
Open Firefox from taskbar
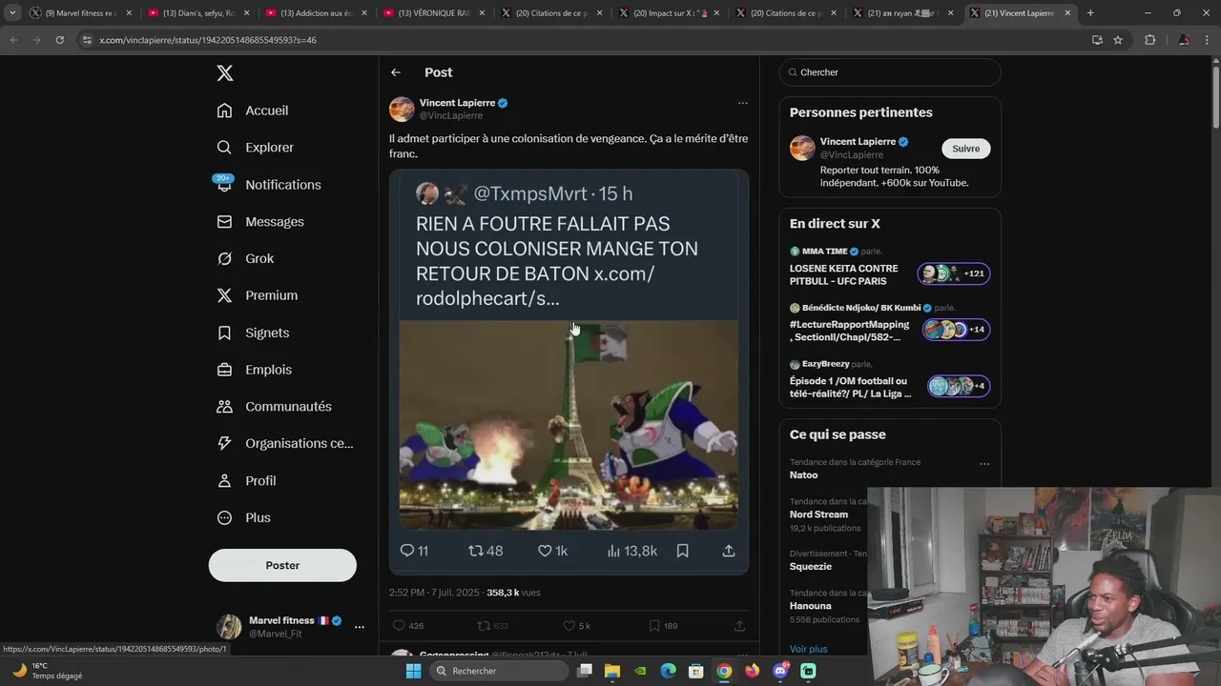tap(753, 671)
